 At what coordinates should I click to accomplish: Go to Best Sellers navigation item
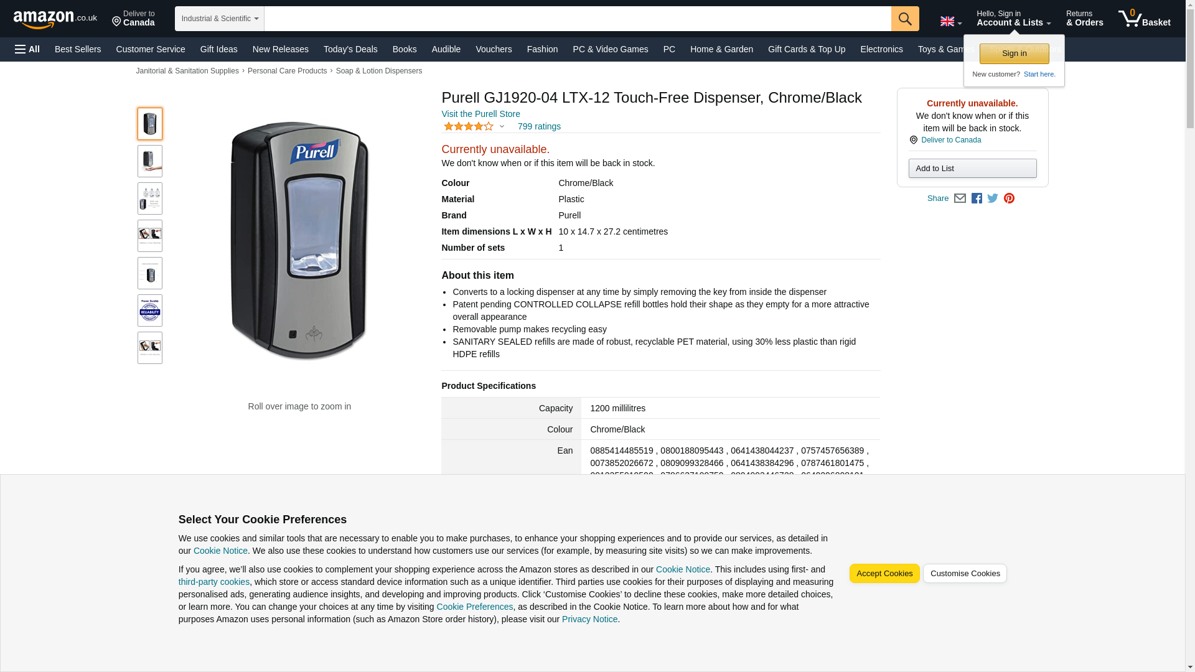(78, 49)
